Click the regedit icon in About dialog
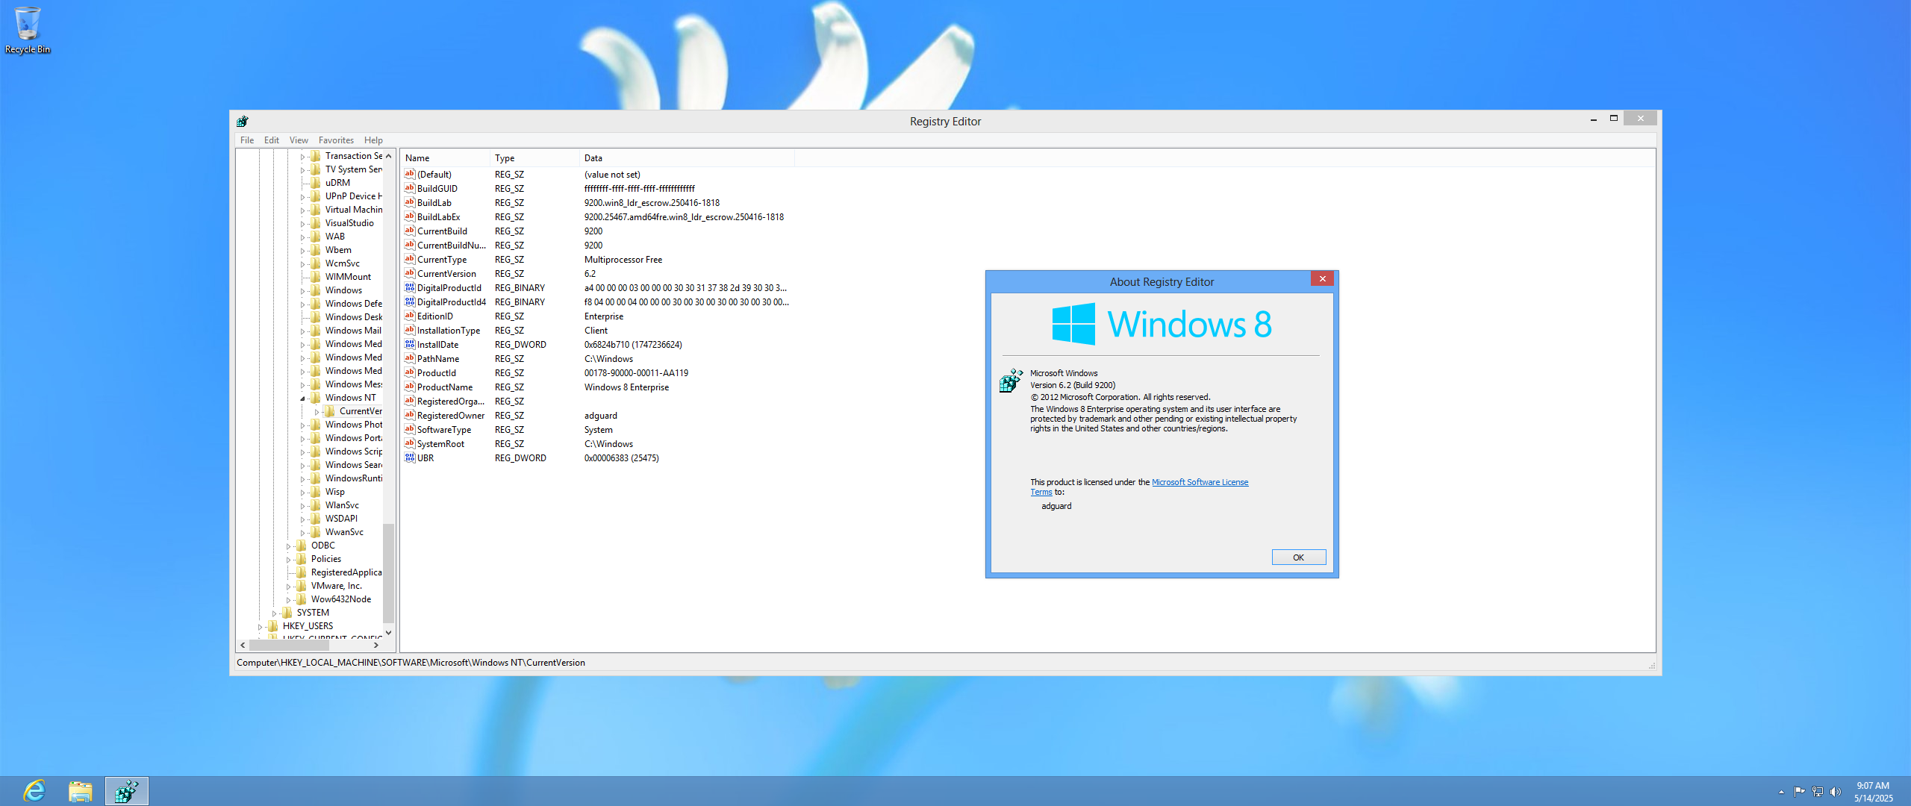Screen dimensions: 1911x806 1011,380
